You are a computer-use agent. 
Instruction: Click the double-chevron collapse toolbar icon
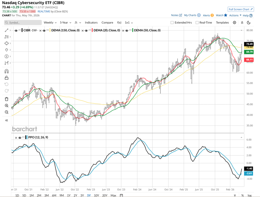242,23
